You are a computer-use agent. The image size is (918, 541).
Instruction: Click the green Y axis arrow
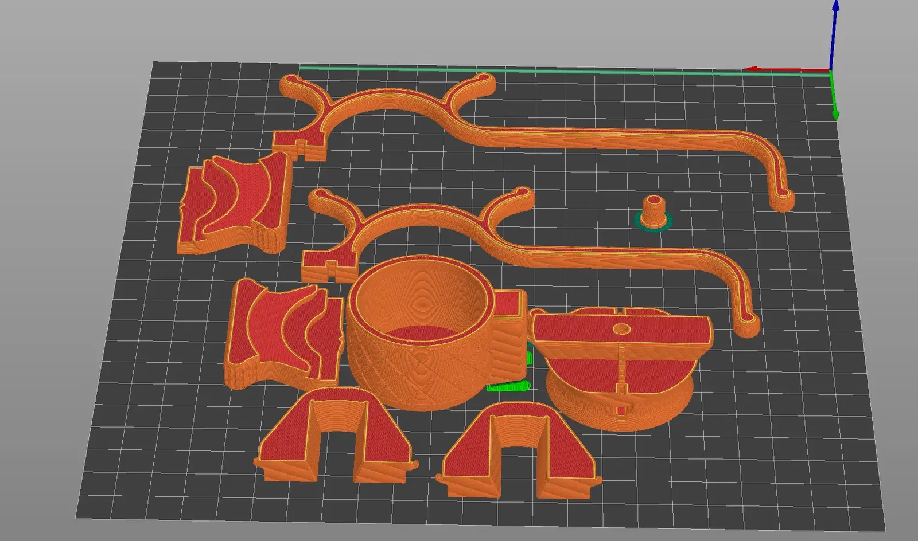click(834, 96)
